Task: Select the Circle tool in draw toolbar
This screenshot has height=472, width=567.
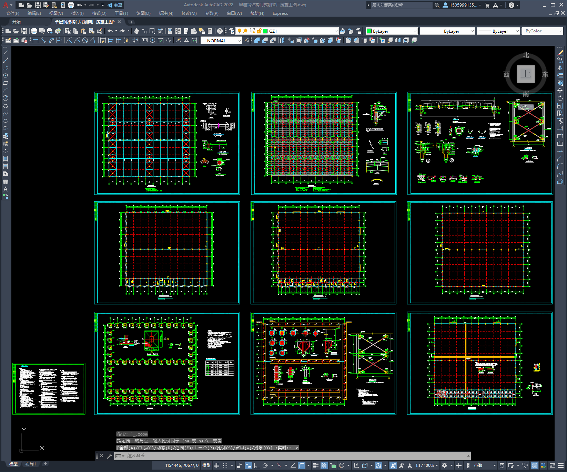Action: [6, 98]
